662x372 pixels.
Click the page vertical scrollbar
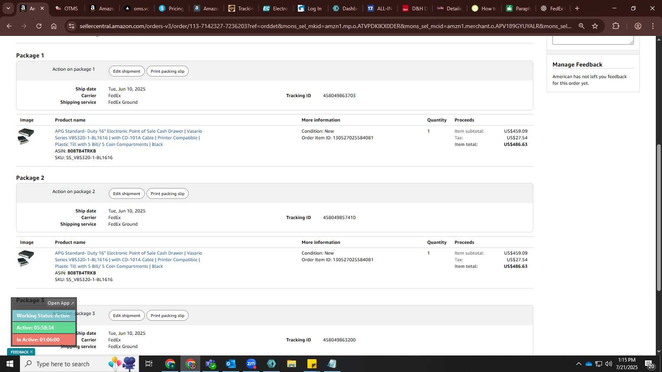pos(659,217)
